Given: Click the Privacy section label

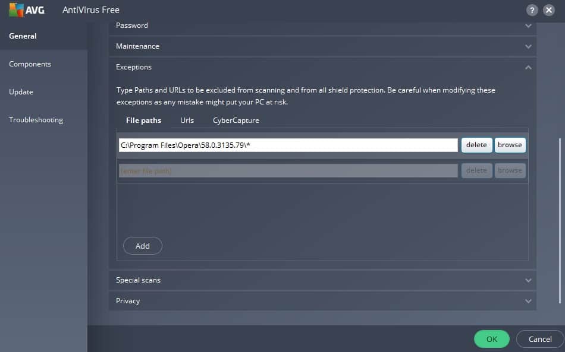Looking at the screenshot, I should [127, 301].
